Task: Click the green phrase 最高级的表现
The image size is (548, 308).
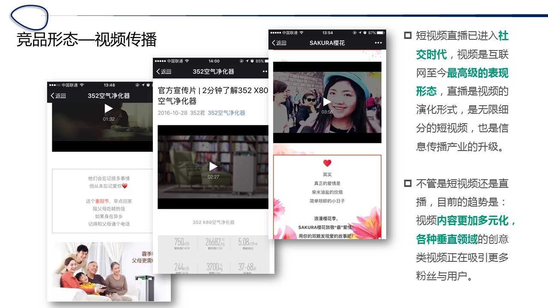Action: (x=478, y=73)
